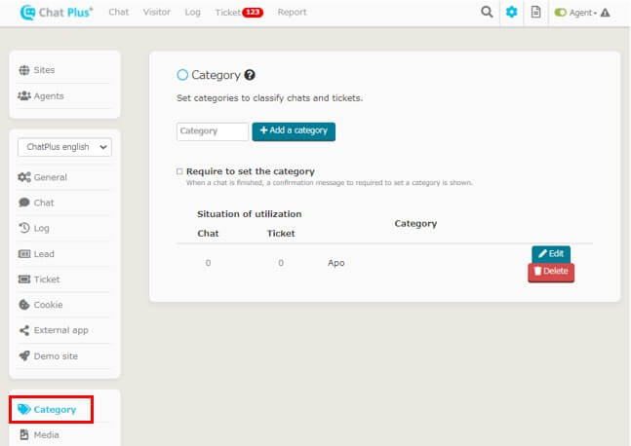631x446 pixels.
Task: Enable Require to set the category checkbox
Action: [179, 171]
